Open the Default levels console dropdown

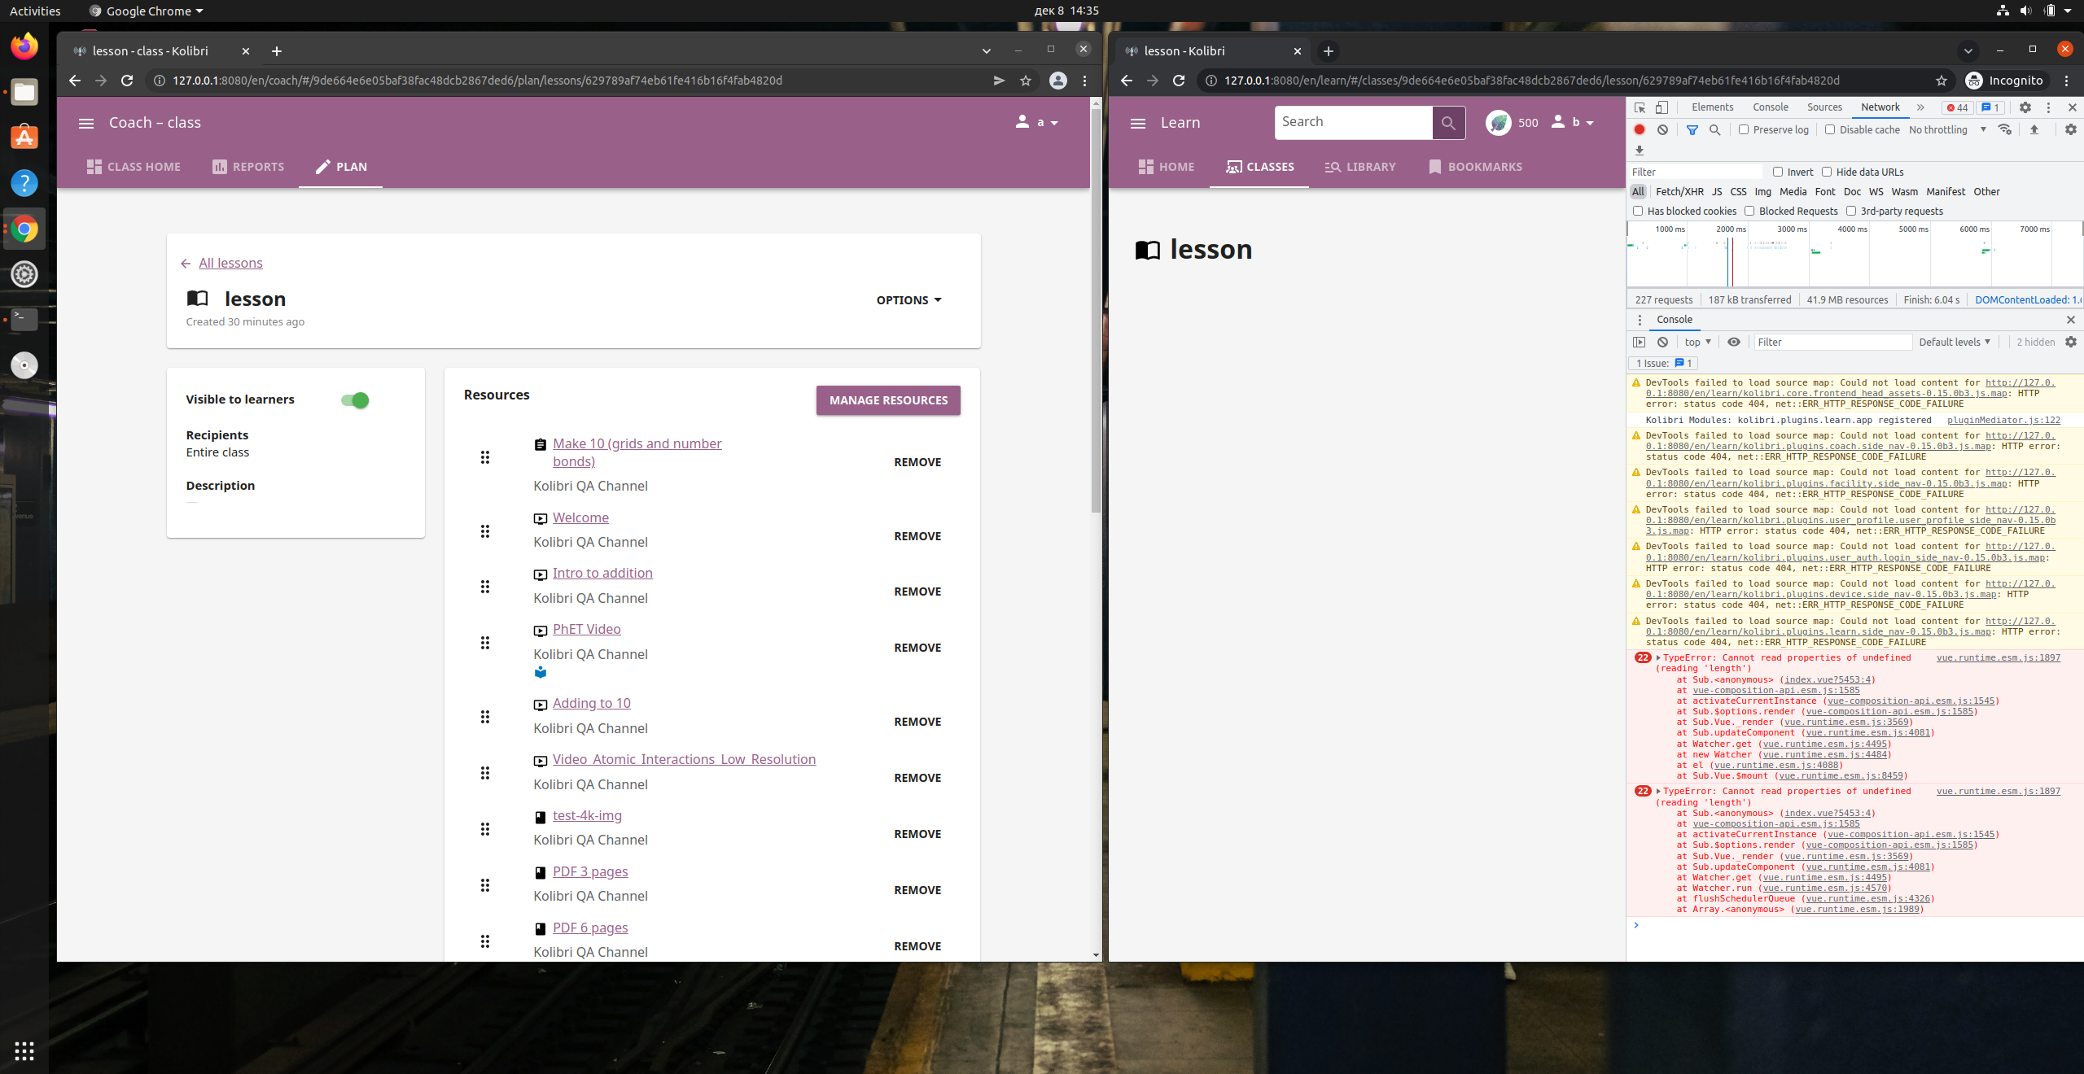(x=1955, y=342)
